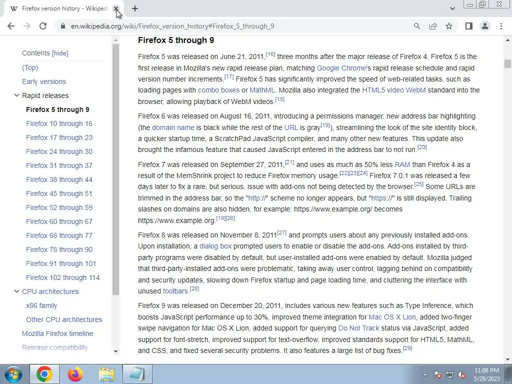Image resolution: width=512 pixels, height=384 pixels.
Task: Close the Firefox version history tab
Action: [115, 8]
